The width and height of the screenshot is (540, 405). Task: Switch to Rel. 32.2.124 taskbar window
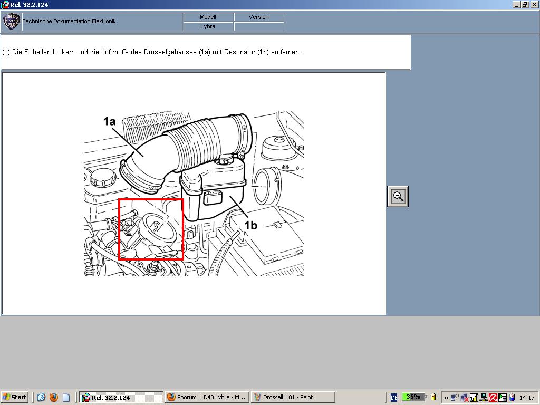pos(121,397)
